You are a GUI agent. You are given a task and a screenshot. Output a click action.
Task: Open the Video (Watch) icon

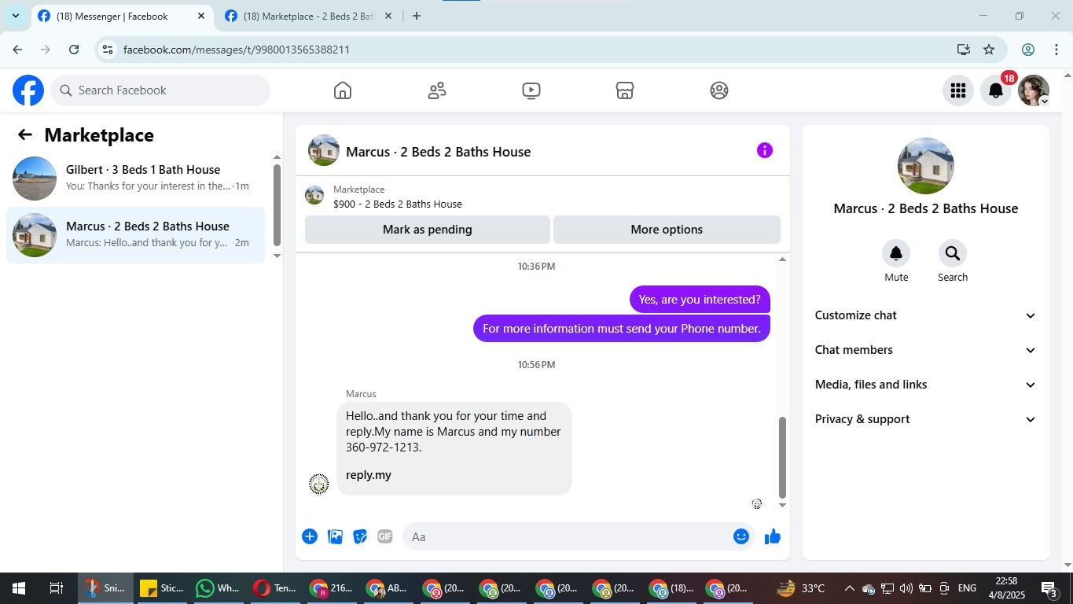tap(531, 90)
